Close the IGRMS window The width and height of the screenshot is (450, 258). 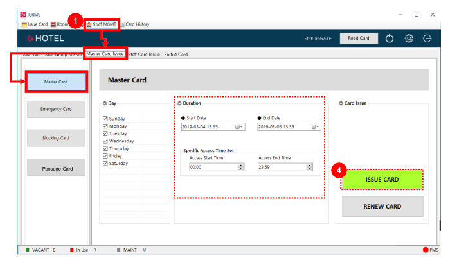433,15
